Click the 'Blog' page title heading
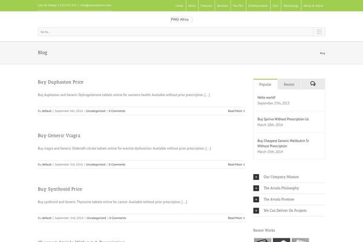This screenshot has width=363, height=242. (42, 53)
